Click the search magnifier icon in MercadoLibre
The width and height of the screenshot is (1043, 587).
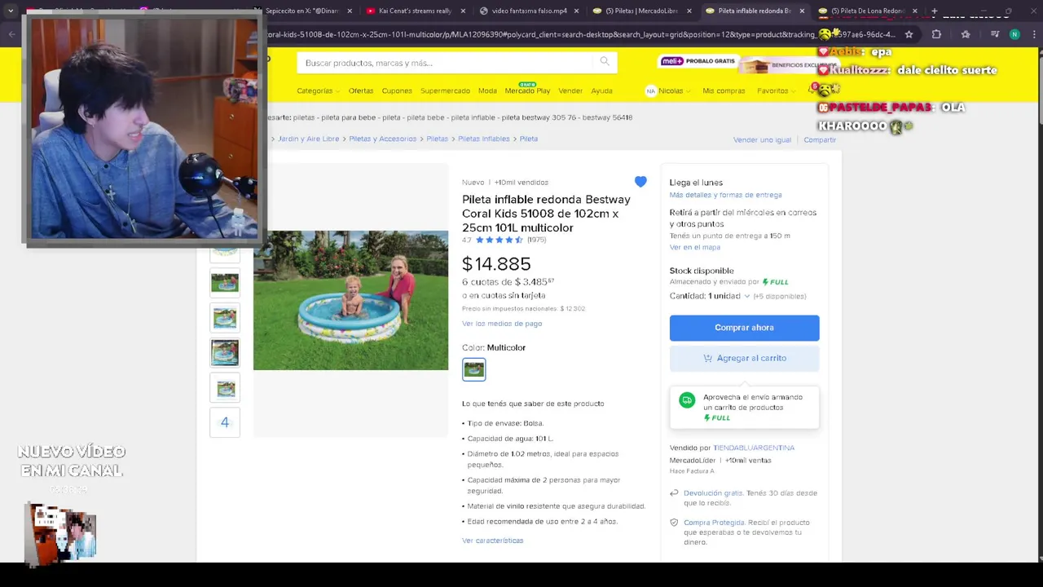pos(605,61)
